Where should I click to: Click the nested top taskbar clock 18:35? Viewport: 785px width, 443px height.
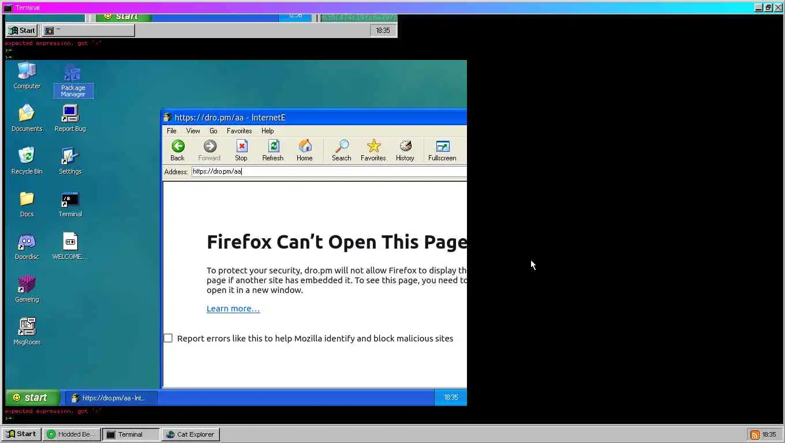pyautogui.click(x=383, y=31)
